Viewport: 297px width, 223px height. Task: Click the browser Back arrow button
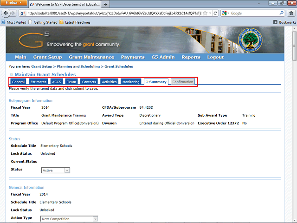[6, 13]
